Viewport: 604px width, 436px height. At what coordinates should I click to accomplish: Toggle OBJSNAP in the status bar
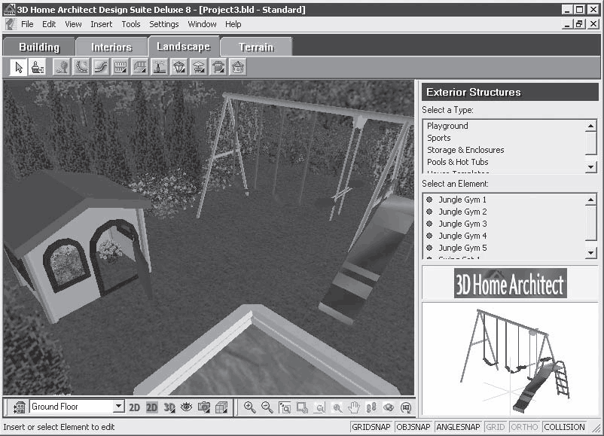click(413, 427)
